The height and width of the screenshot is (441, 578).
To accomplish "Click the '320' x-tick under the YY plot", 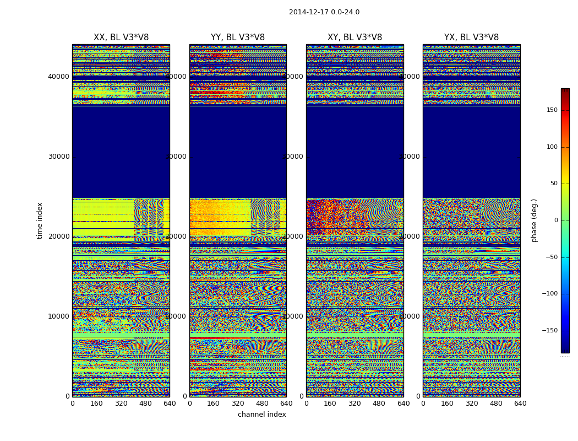I will point(238,404).
